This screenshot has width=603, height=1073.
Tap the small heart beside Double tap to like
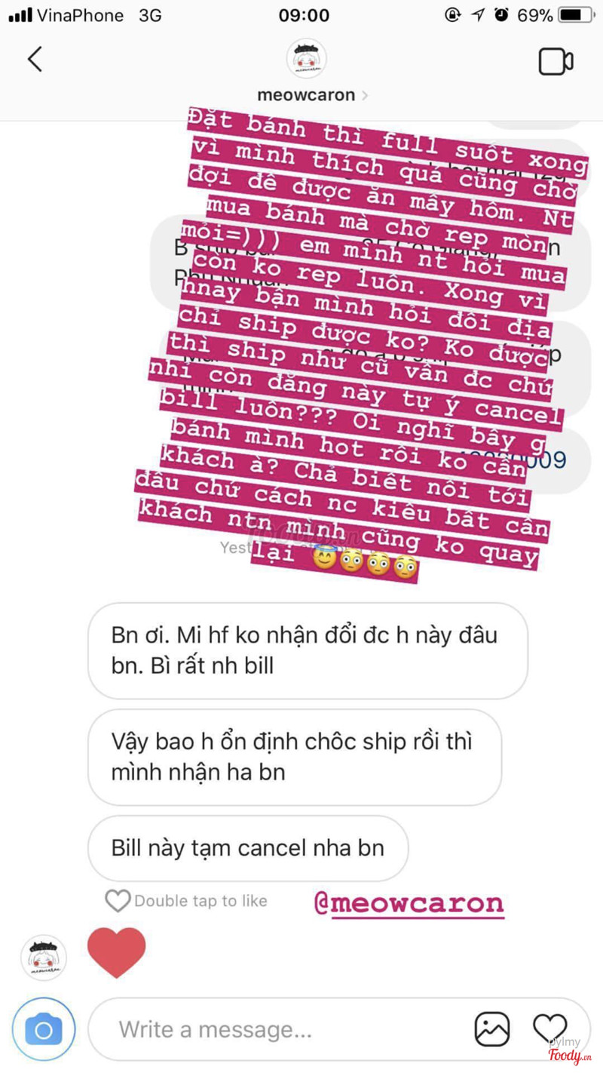click(x=117, y=900)
